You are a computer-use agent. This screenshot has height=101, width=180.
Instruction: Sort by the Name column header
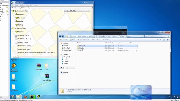pyautogui.click(x=79, y=43)
